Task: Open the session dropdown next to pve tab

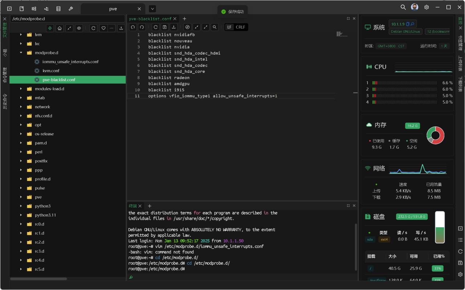Action: click(x=152, y=9)
